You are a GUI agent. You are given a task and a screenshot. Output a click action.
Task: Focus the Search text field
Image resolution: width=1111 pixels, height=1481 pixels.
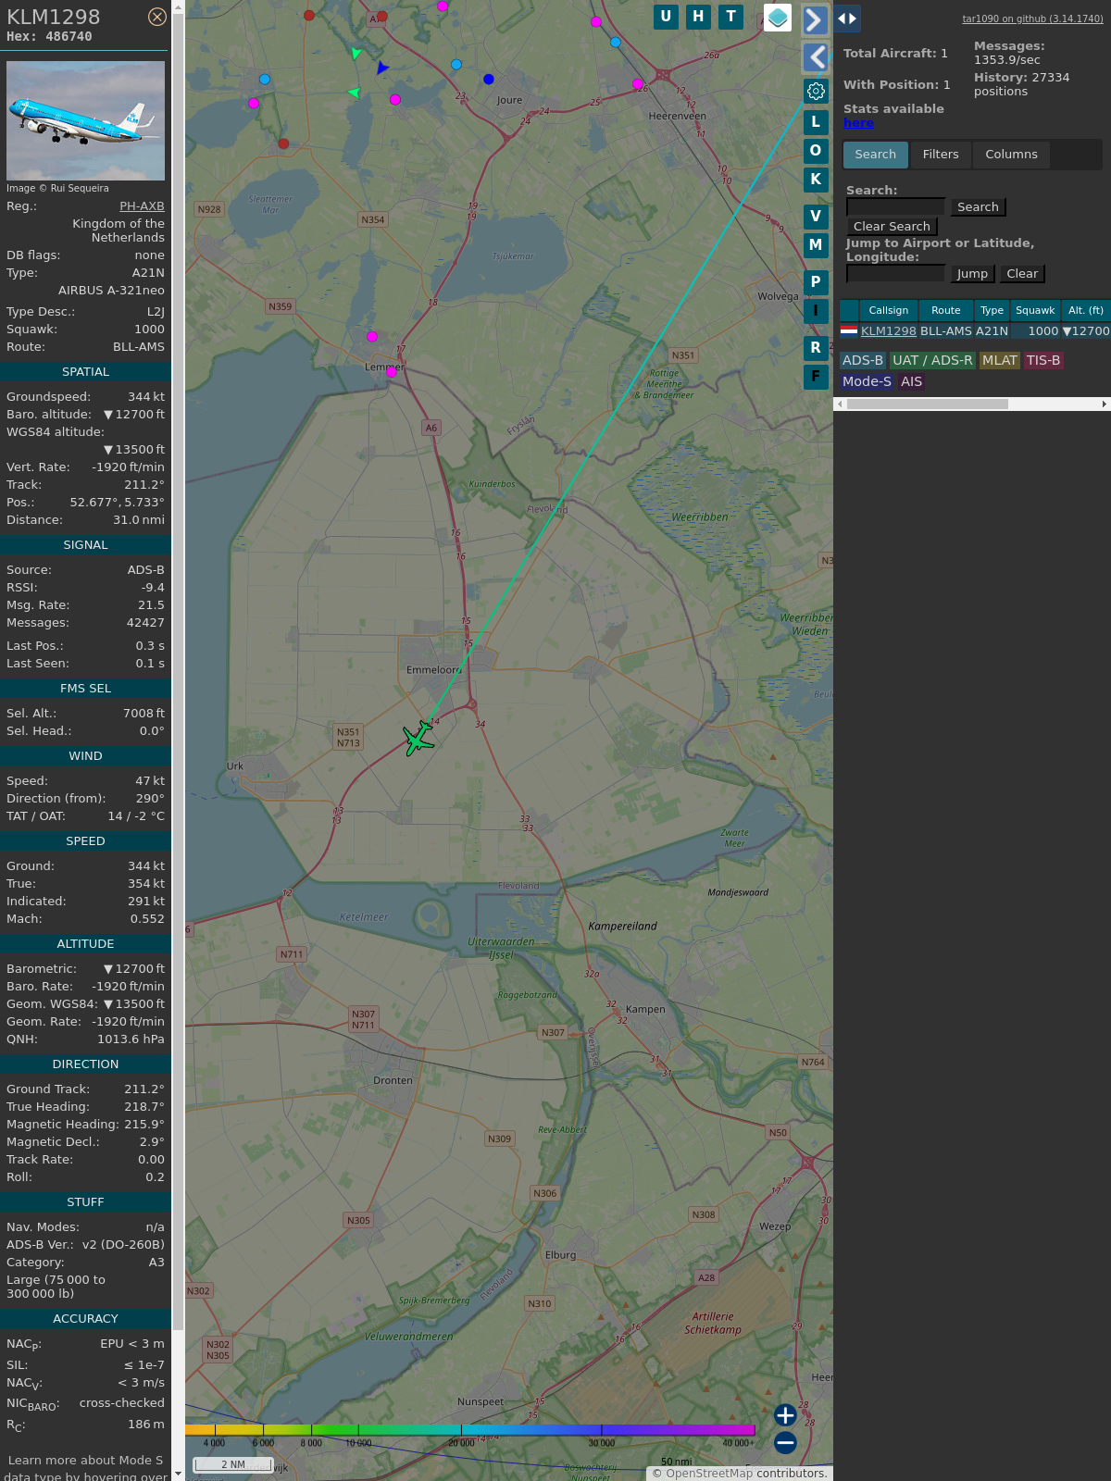click(x=895, y=206)
